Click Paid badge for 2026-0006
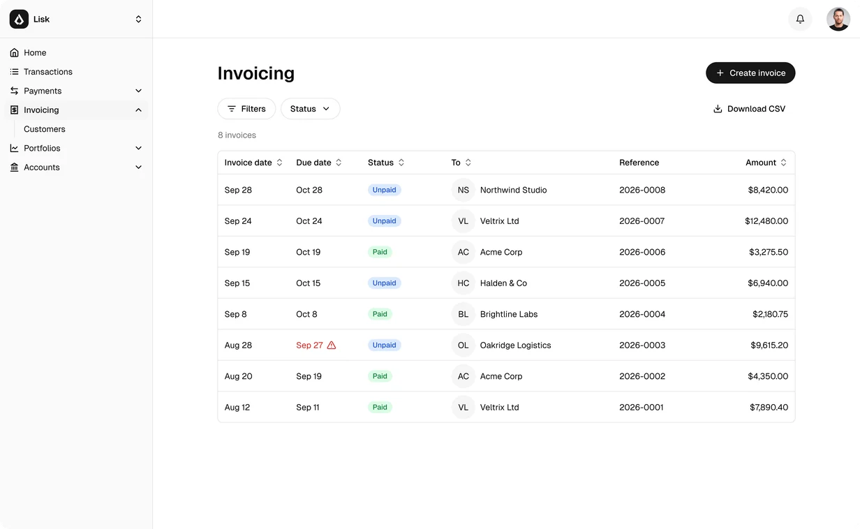Image resolution: width=860 pixels, height=529 pixels. pyautogui.click(x=380, y=252)
